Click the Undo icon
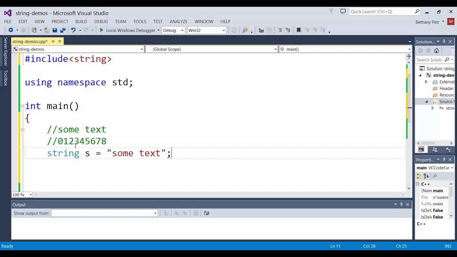Image resolution: width=457 pixels, height=257 pixels. click(x=73, y=30)
